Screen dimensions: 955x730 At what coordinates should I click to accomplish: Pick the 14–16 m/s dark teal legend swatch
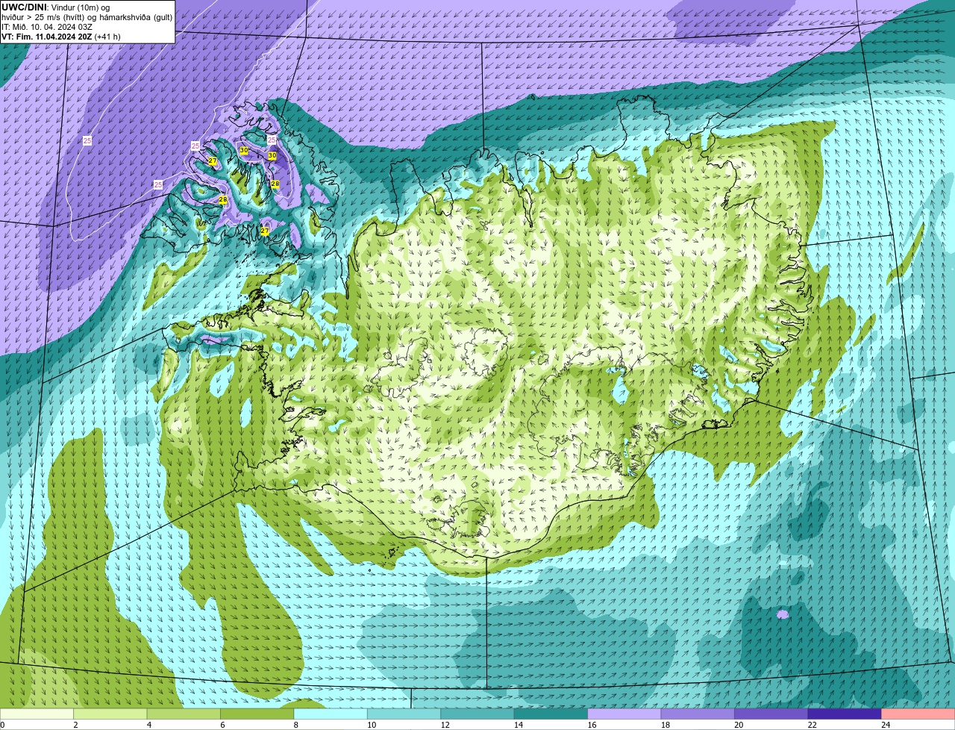point(551,714)
